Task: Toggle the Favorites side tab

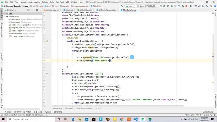Action: click(x=2, y=103)
